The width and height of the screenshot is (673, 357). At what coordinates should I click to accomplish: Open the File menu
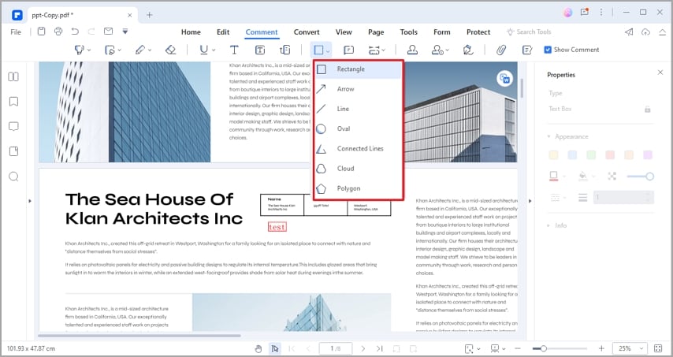(x=16, y=32)
